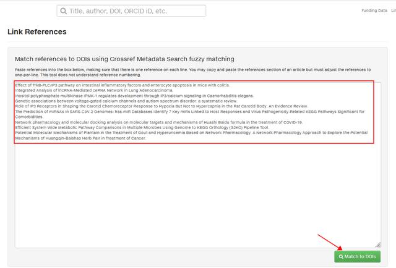The width and height of the screenshot is (396, 268).
Task: Click the empty area of the references textarea
Action: click(197, 194)
